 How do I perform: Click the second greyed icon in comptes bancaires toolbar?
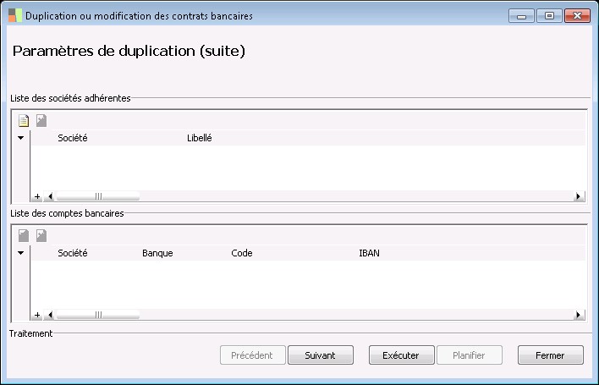coord(41,236)
